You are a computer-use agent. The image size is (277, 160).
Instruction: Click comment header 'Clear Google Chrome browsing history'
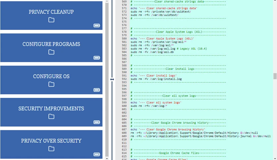coord(178,123)
